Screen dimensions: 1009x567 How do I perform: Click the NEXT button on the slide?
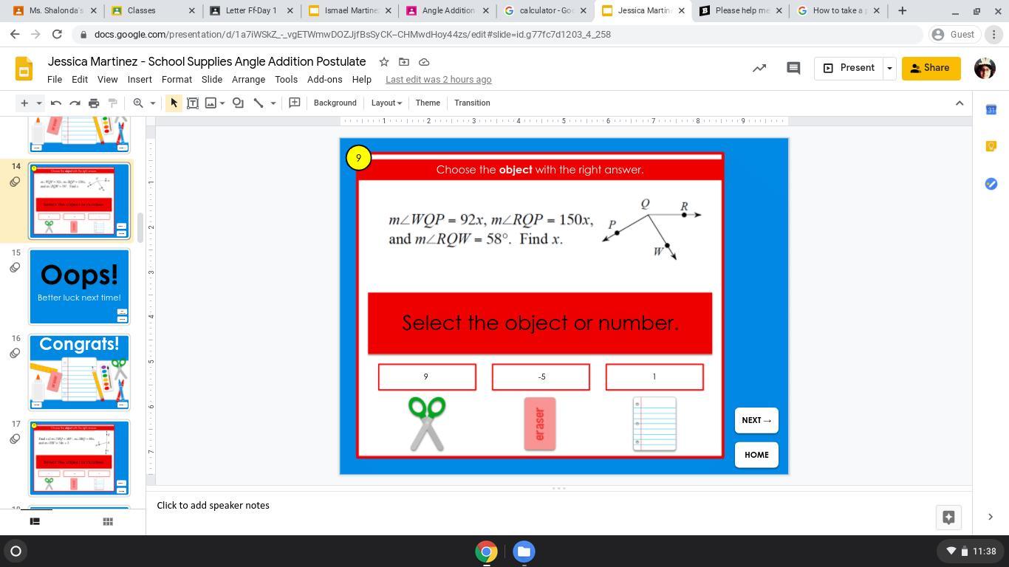(756, 421)
